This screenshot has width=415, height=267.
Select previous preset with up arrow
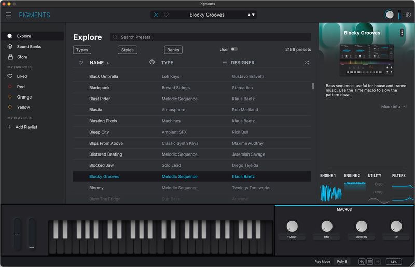[x=249, y=15]
